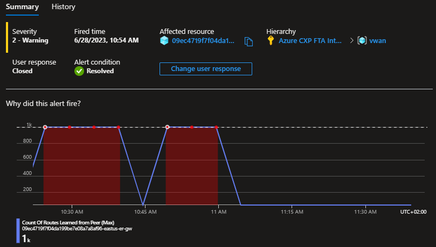Click the first hollow threshold-breach data point
This screenshot has height=247, width=436.
pos(45,127)
